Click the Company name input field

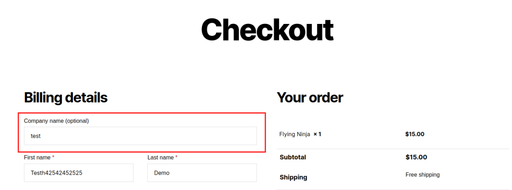[140, 136]
